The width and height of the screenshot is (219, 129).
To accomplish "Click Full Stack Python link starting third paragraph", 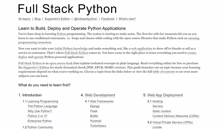I will pyautogui.click(x=30, y=63).
